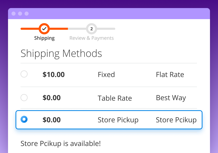Switch to Review & Payments step
218x153 pixels.
pyautogui.click(x=91, y=38)
